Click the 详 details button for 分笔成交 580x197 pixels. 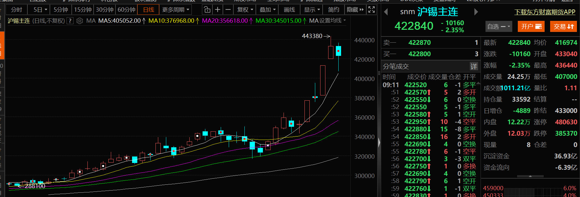pos(473,66)
